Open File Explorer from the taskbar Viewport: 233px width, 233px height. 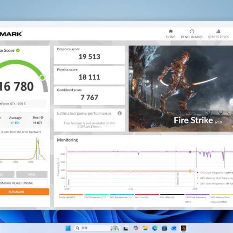[145, 228]
